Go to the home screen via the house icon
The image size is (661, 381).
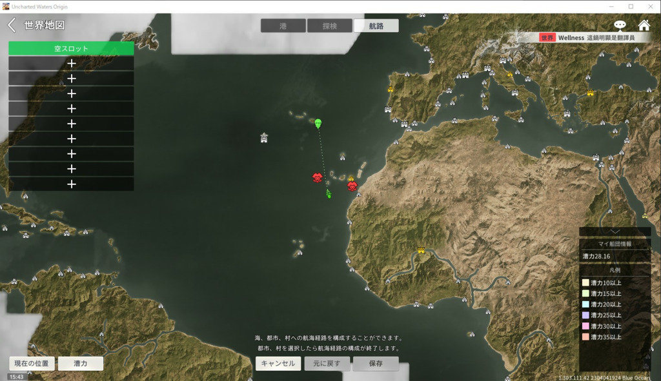point(644,25)
